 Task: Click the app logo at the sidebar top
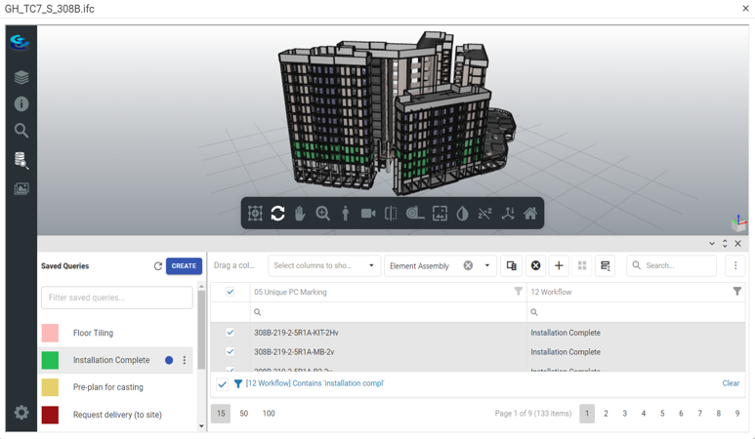point(21,42)
